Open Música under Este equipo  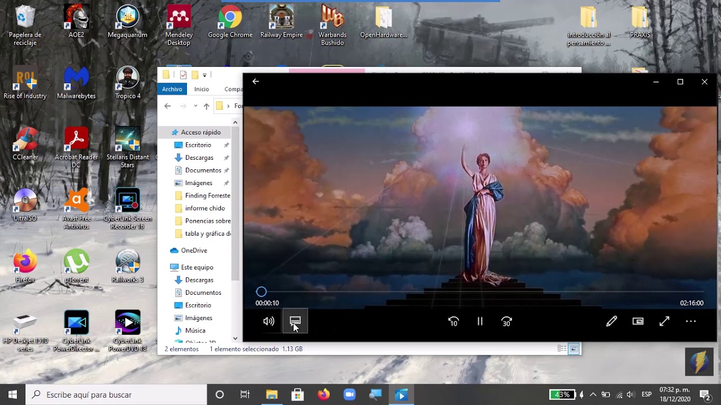tap(195, 331)
